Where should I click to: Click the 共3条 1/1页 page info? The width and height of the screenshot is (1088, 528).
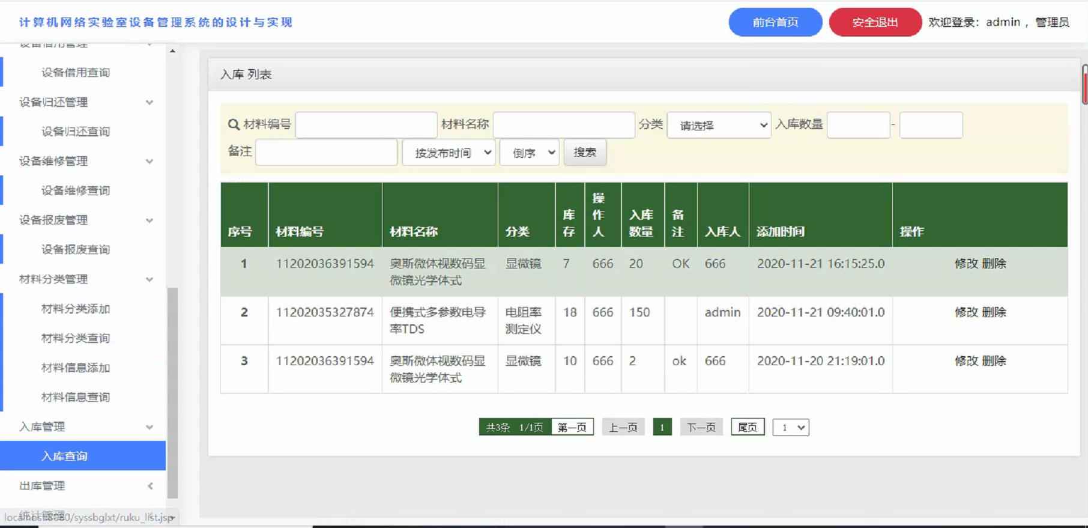(515, 427)
